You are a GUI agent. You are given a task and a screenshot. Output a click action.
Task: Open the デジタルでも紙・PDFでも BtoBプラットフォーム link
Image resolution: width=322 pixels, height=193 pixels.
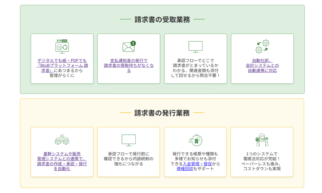tap(62, 65)
